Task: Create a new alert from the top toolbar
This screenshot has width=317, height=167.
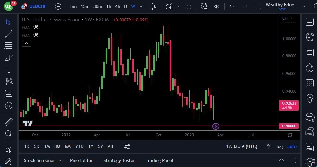Action: [204, 6]
